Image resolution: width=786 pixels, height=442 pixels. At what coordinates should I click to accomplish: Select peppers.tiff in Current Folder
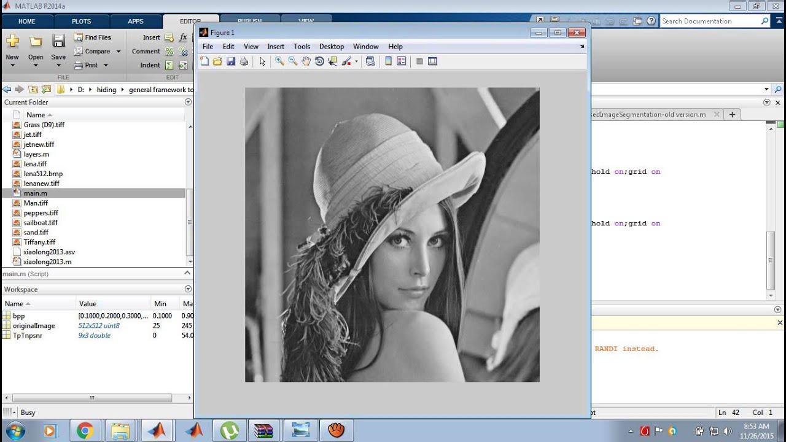coord(41,213)
